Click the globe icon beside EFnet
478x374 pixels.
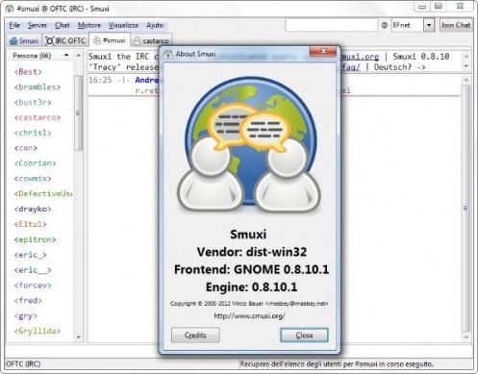[385, 25]
